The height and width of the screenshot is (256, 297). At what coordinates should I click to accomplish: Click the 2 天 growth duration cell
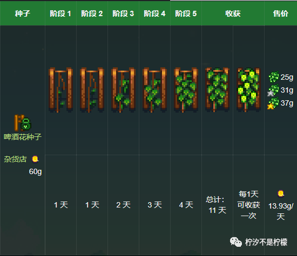click(123, 205)
